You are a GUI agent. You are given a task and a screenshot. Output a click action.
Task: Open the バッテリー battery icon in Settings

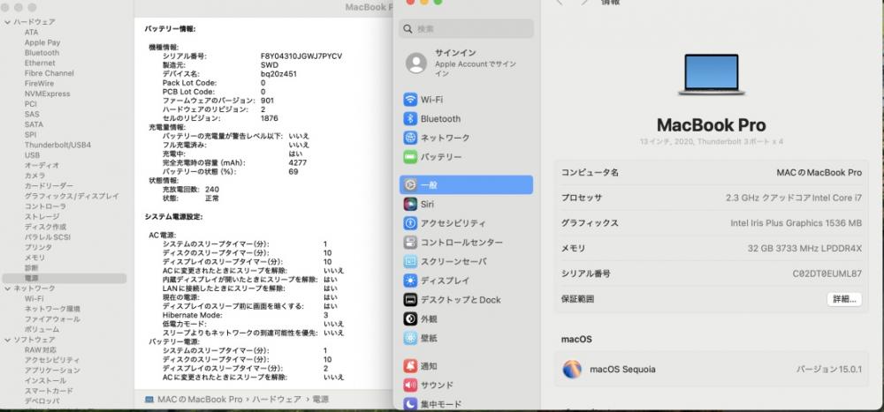pos(410,157)
